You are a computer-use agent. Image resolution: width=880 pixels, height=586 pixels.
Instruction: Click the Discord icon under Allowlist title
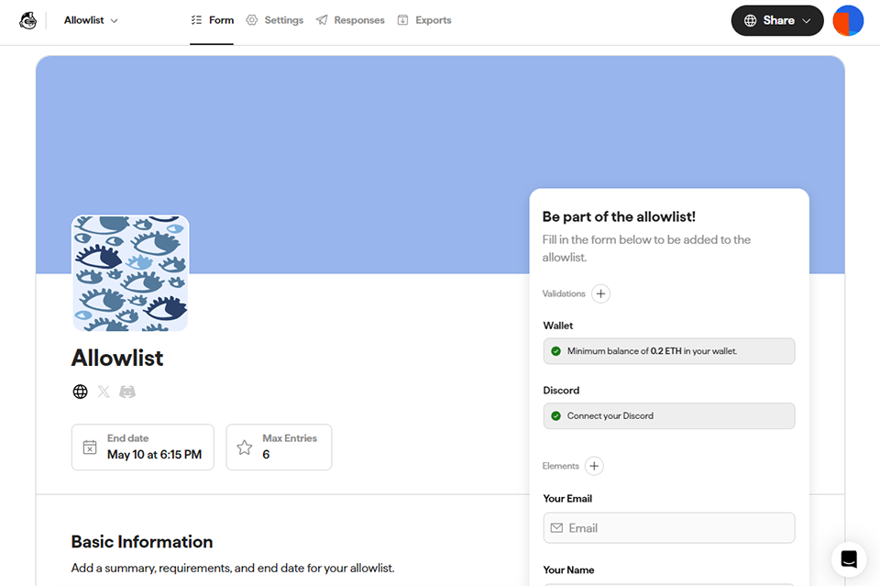(x=127, y=392)
